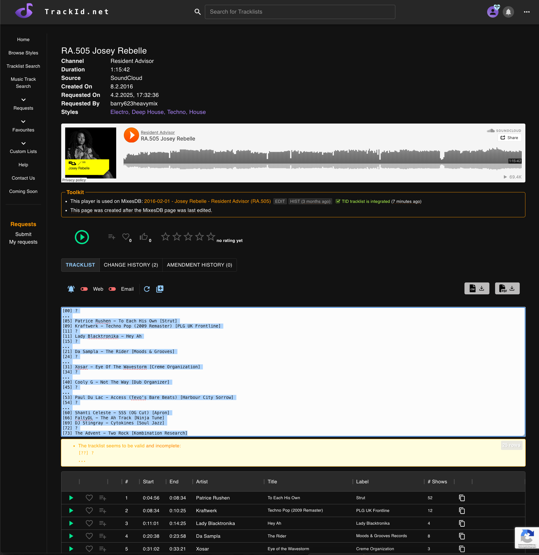Click the blue notification bell icon

point(71,289)
